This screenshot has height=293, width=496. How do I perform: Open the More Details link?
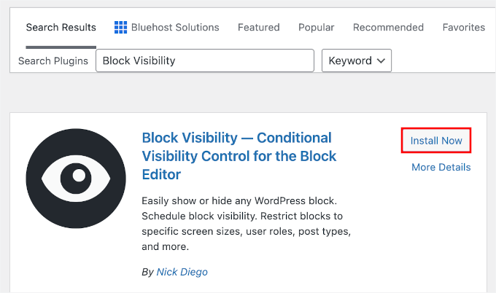pos(441,167)
